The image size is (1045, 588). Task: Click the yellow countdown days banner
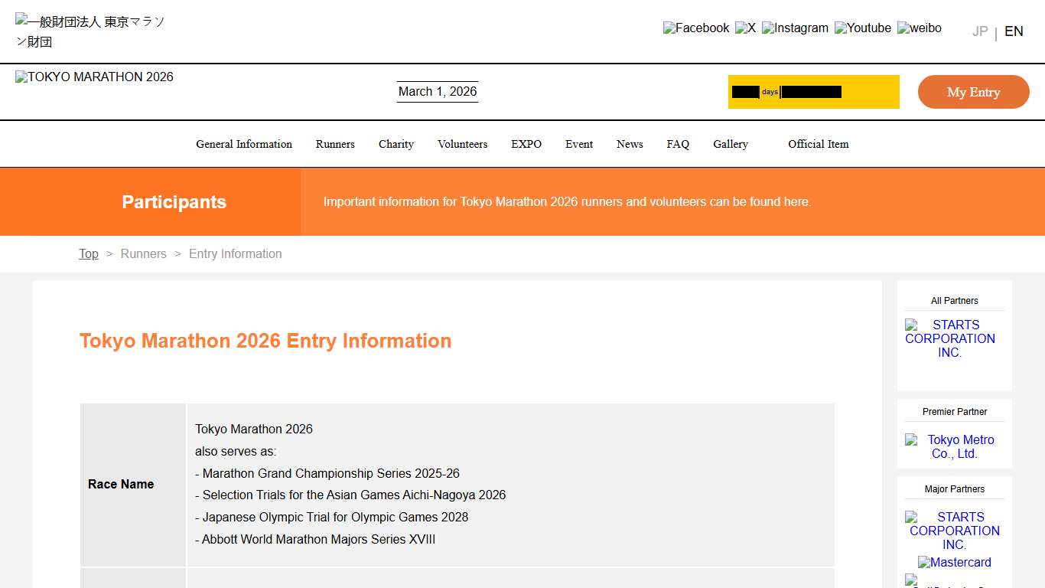click(x=813, y=91)
